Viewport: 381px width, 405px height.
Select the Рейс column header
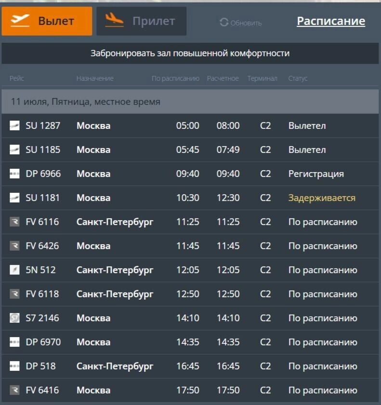tap(16, 77)
